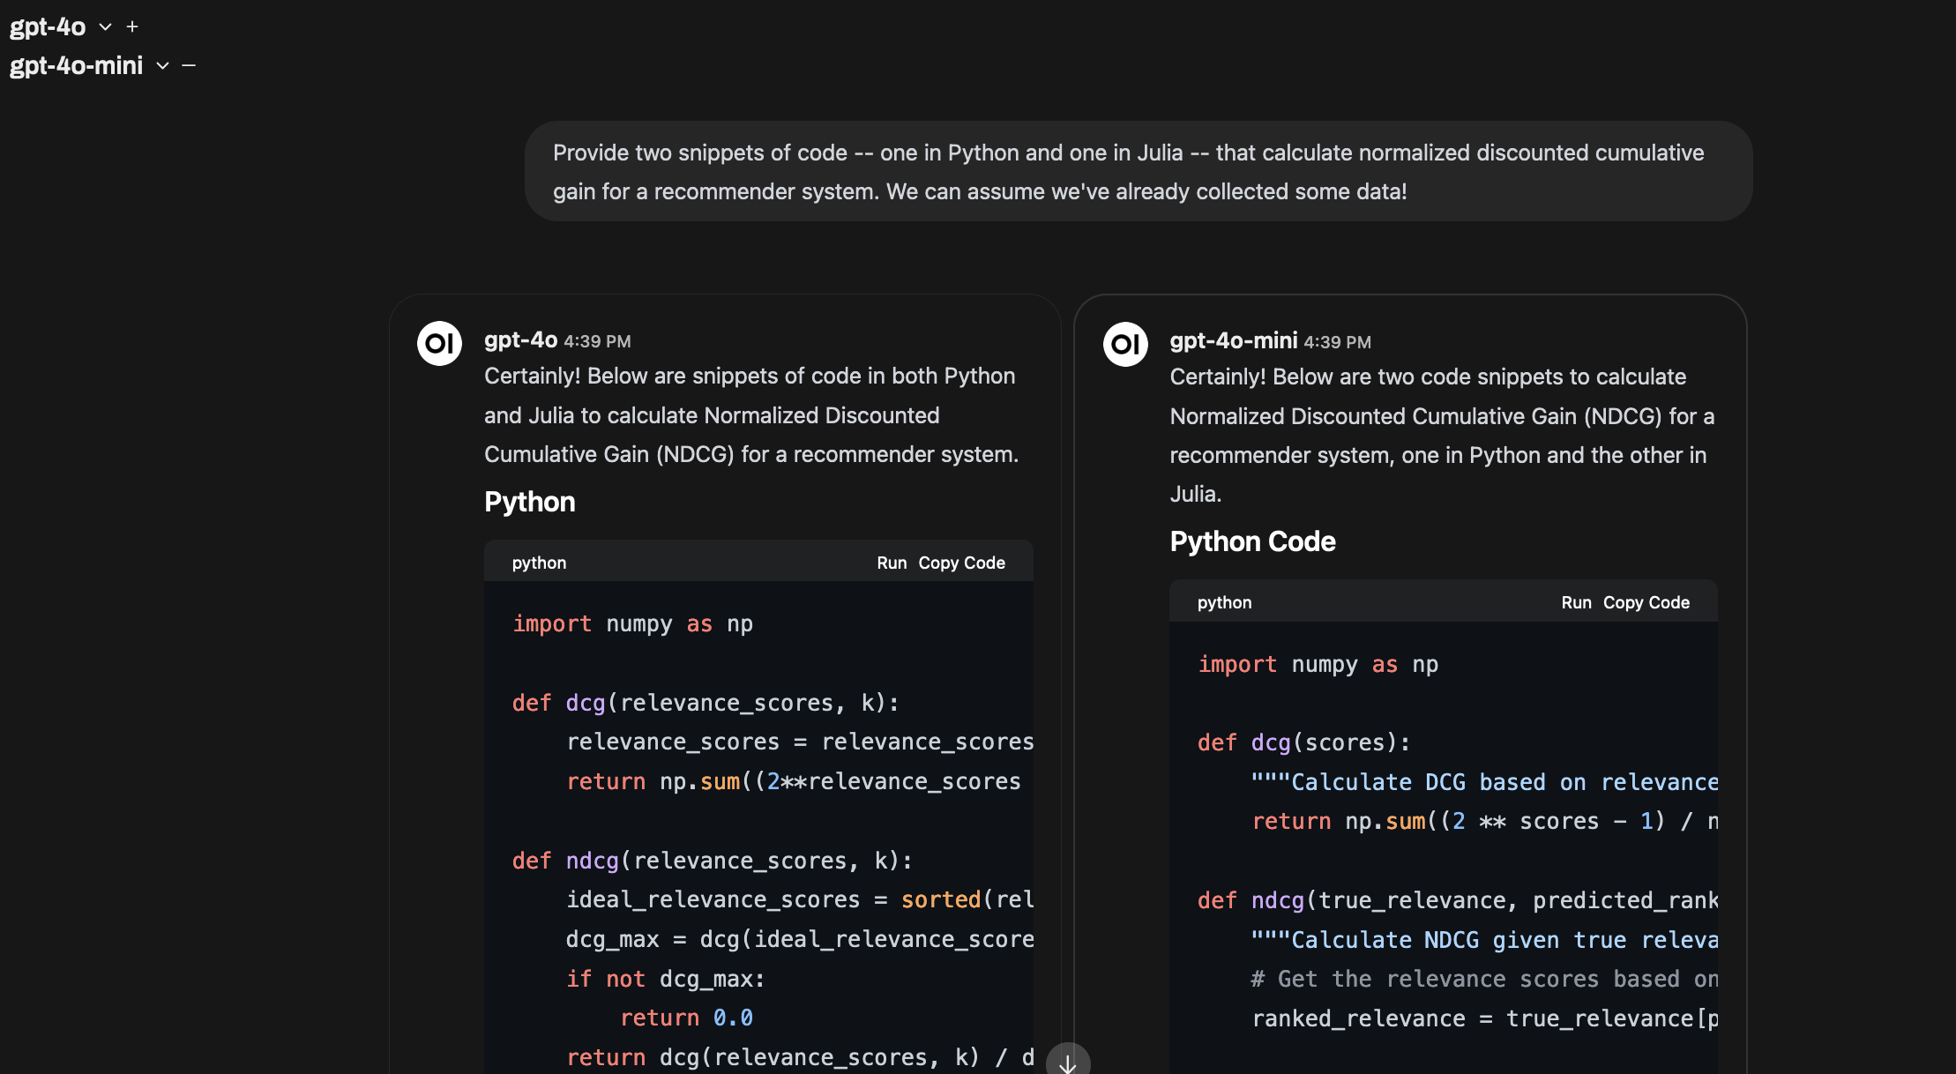Click the gpt-4o-mini model name at top
The width and height of the screenshot is (1956, 1074).
(76, 66)
